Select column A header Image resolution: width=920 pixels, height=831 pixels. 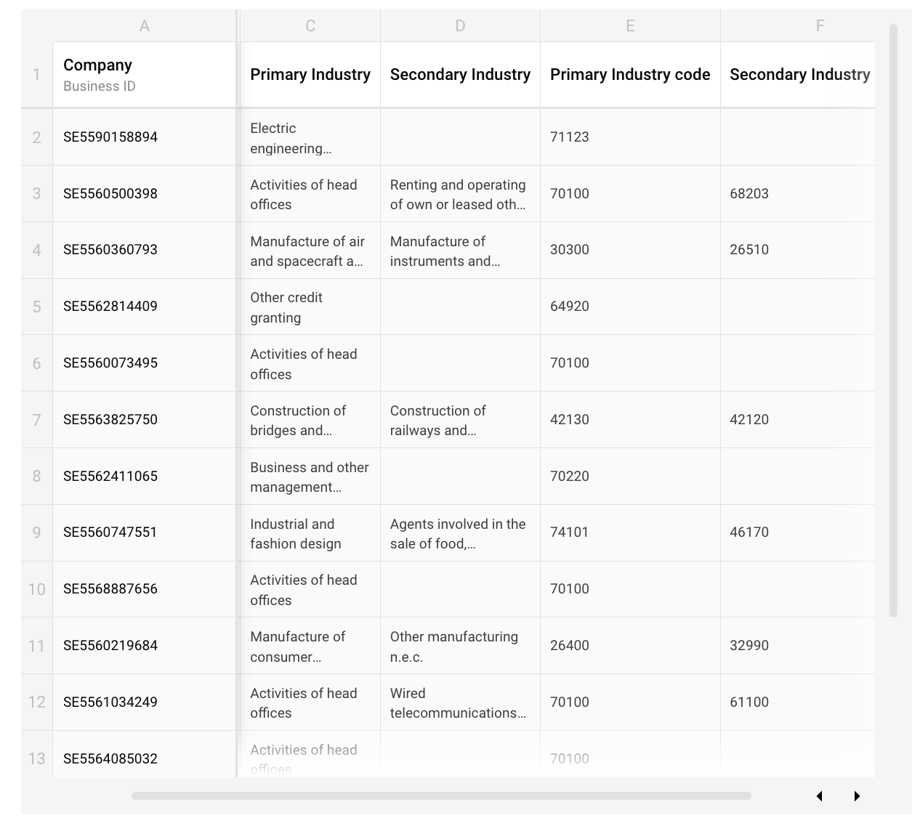coord(145,26)
